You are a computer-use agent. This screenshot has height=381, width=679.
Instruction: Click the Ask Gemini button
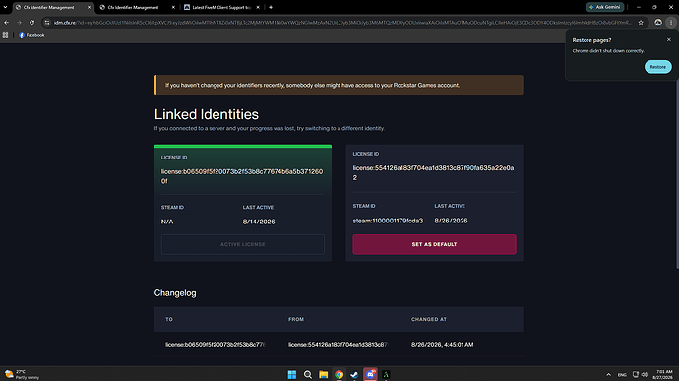604,7
